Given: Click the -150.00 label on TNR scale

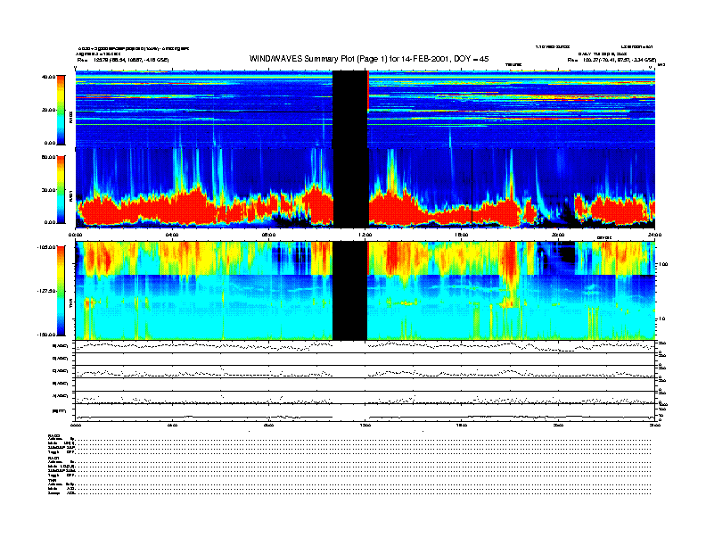Looking at the screenshot, I should point(46,335).
